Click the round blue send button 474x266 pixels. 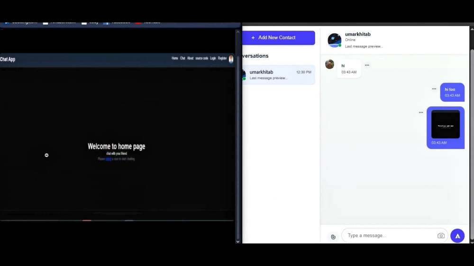click(x=457, y=236)
